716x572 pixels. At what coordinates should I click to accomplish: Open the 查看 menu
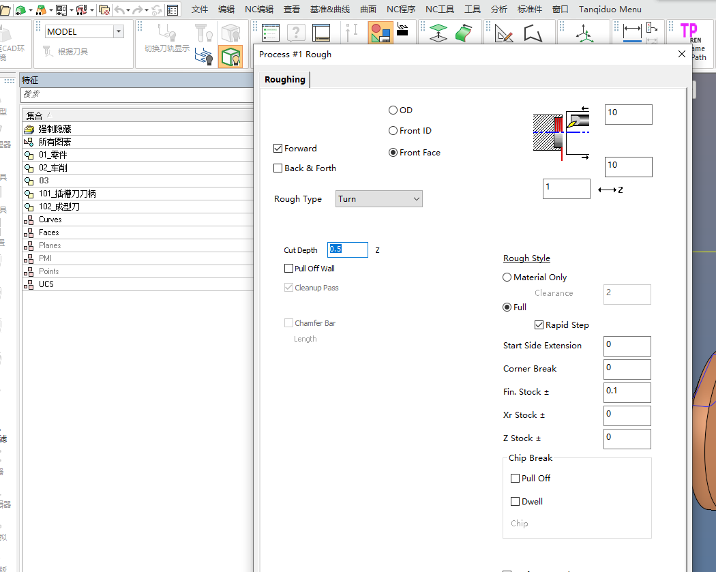click(292, 9)
